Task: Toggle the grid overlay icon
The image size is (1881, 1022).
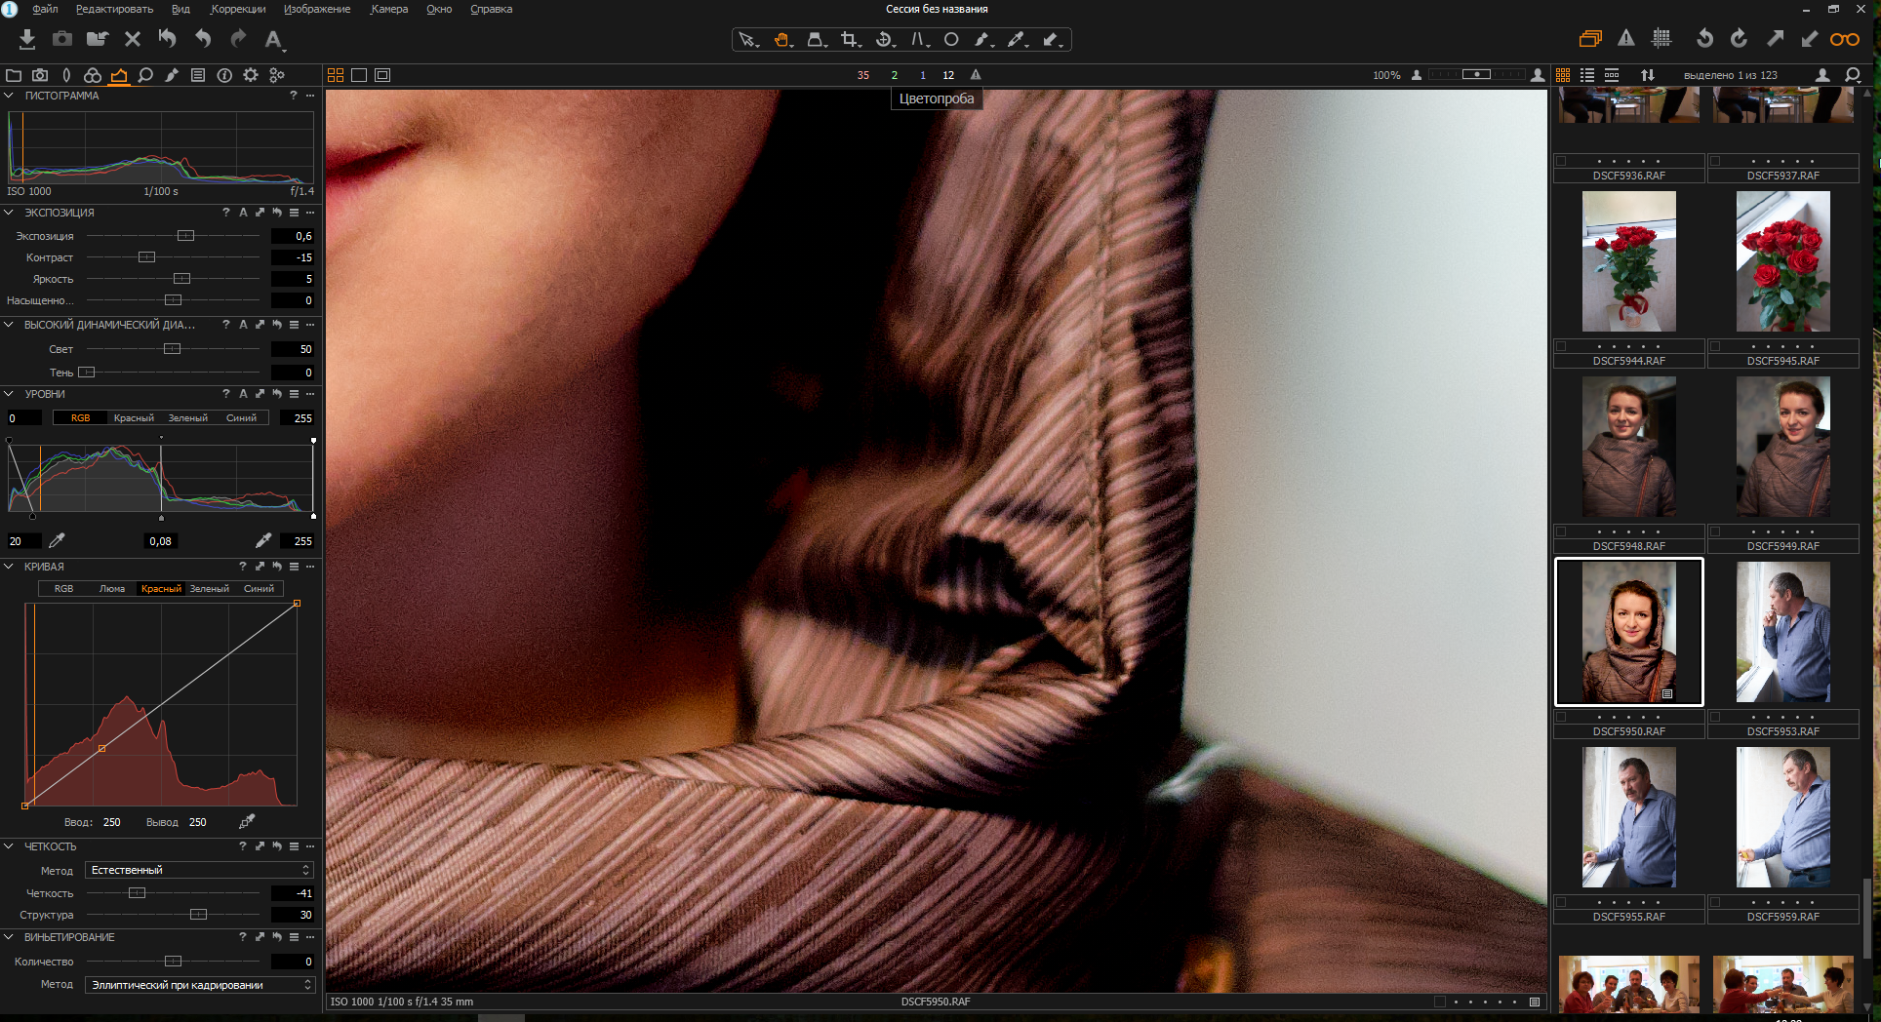Action: 1661,39
